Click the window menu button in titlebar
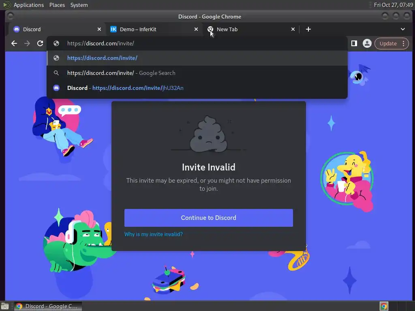Image resolution: width=415 pixels, height=311 pixels. [x=11, y=16]
